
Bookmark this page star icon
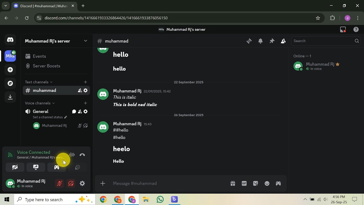318,18
